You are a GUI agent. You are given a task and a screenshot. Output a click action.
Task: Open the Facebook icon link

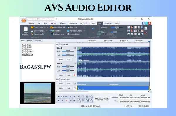click(x=143, y=23)
